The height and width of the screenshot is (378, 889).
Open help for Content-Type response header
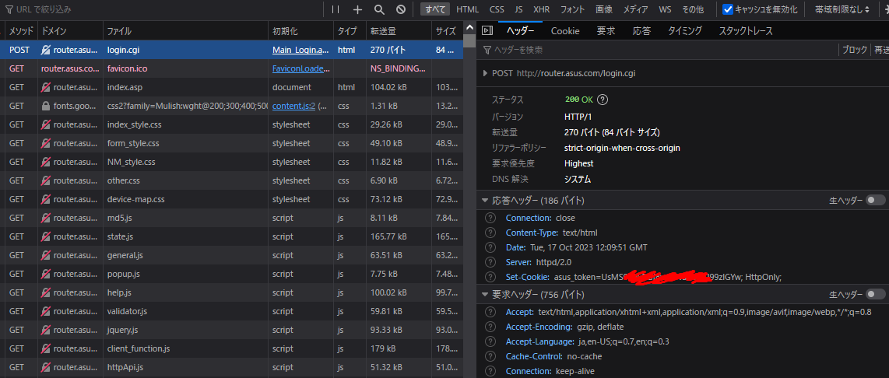pyautogui.click(x=490, y=233)
